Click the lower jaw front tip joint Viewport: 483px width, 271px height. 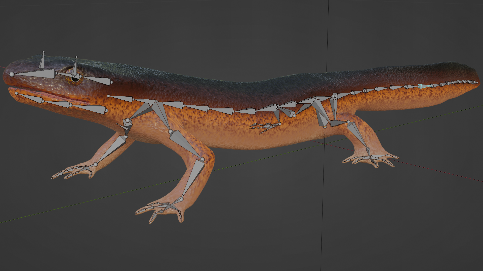click(17, 93)
